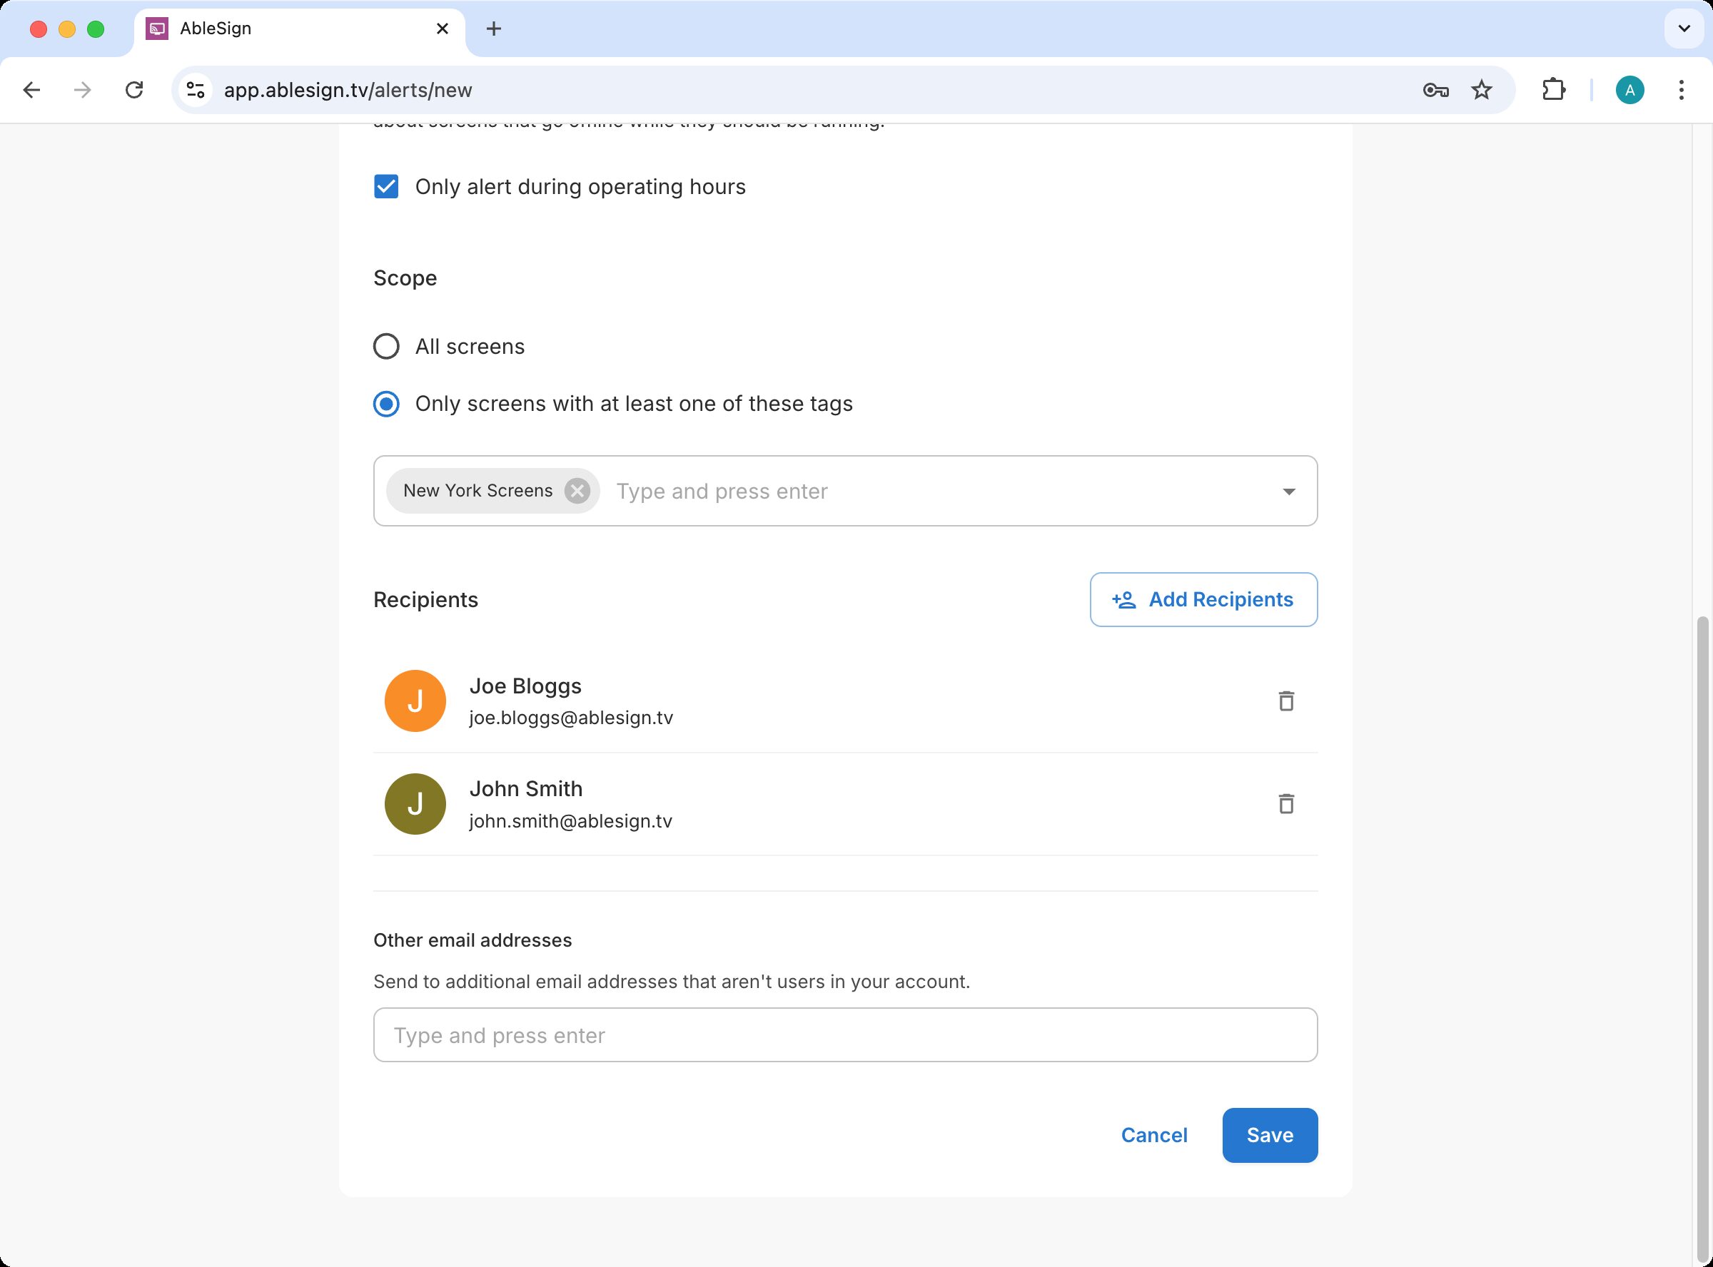This screenshot has height=1267, width=1713.
Task: Click the Add Recipients button
Action: [x=1203, y=600]
